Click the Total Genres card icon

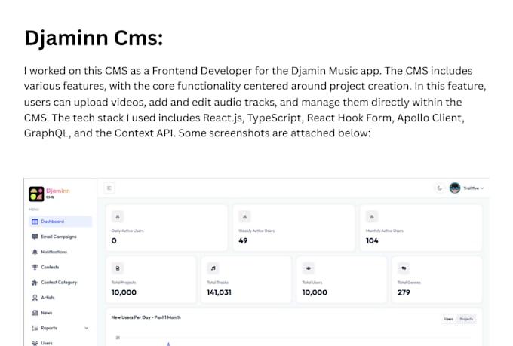coord(404,268)
